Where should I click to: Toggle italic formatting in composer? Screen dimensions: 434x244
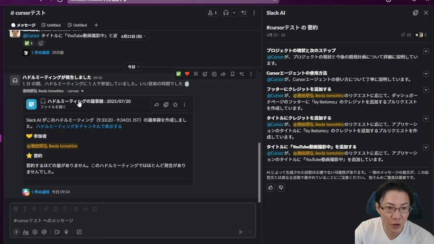[x=25, y=209]
